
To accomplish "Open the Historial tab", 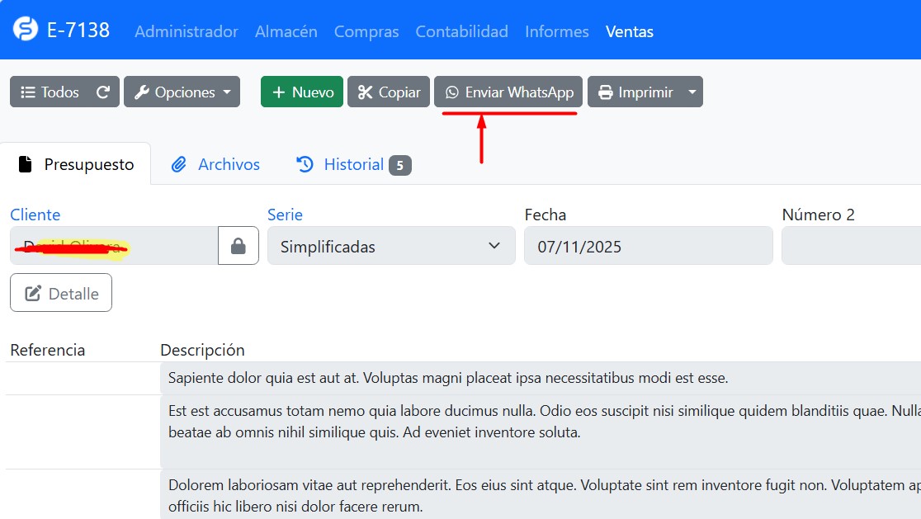I will (x=353, y=164).
